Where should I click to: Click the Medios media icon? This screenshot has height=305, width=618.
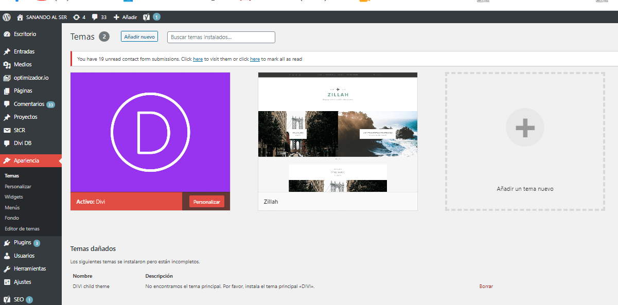(x=7, y=65)
